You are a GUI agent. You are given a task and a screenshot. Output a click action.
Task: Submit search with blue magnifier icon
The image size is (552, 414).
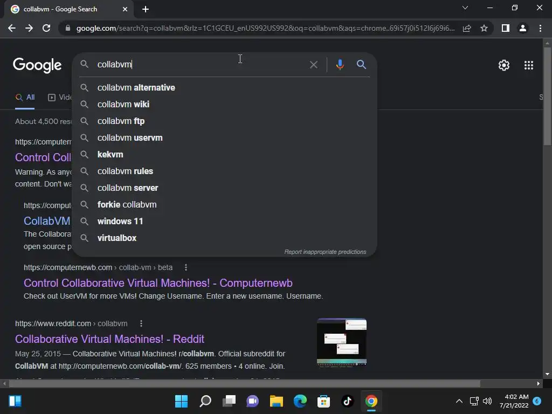tap(361, 65)
